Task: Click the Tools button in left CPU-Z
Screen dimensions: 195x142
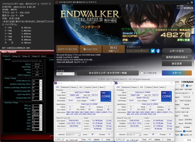Action: [83, 139]
